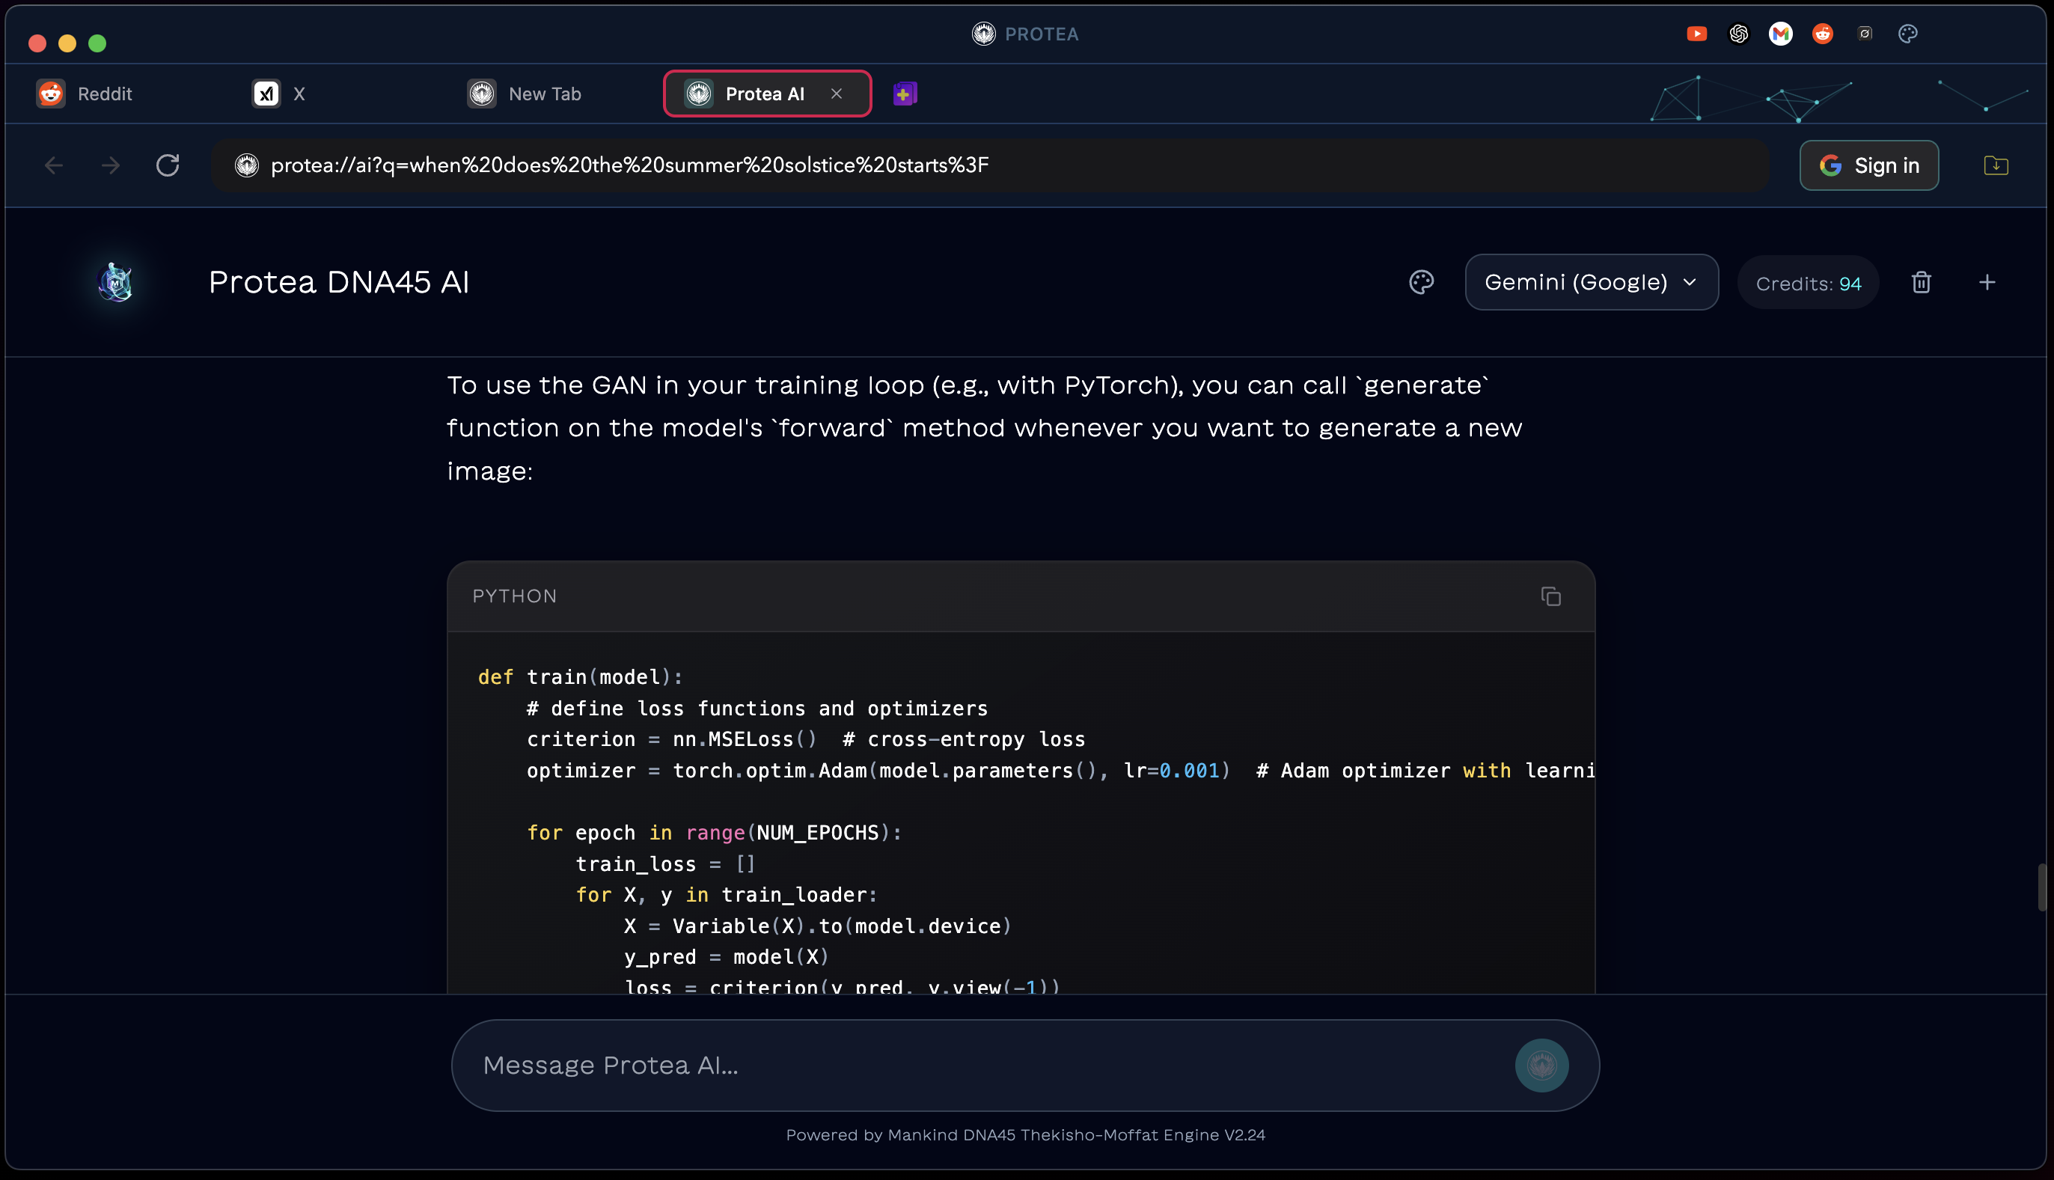Open the Gmail shortcut icon
This screenshot has width=2054, height=1180.
click(1780, 34)
